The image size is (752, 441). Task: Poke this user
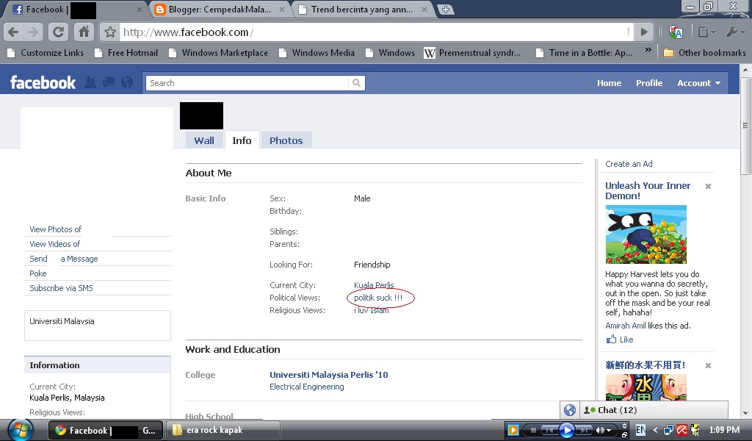point(38,273)
